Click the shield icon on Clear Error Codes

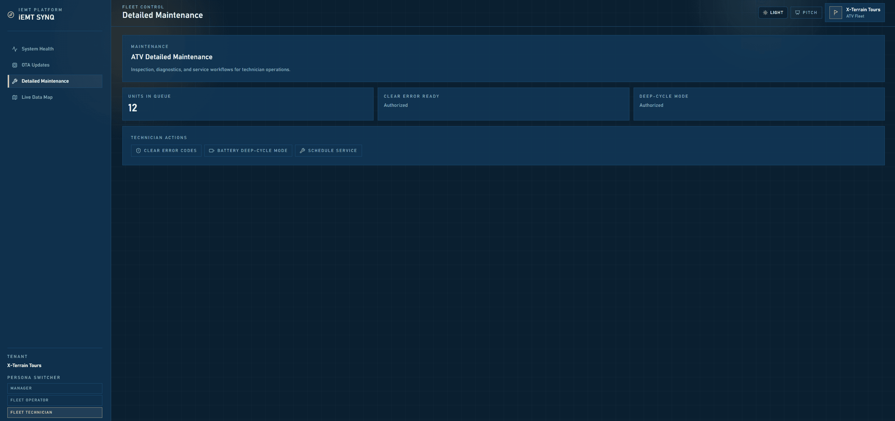pos(138,151)
